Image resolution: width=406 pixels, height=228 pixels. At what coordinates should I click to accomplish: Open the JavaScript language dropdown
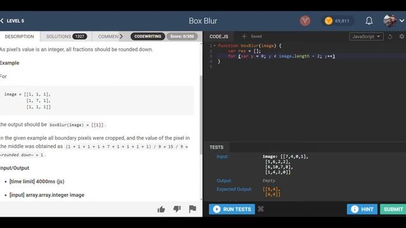coord(366,37)
